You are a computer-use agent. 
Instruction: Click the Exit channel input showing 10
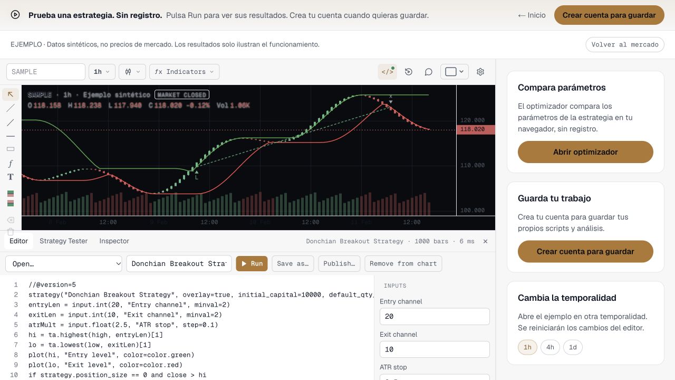pyautogui.click(x=435, y=349)
